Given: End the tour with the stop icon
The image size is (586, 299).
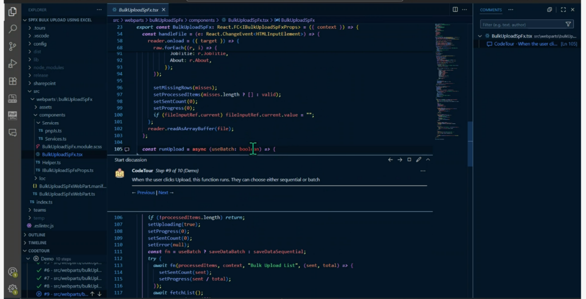Looking at the screenshot, I should (x=409, y=160).
